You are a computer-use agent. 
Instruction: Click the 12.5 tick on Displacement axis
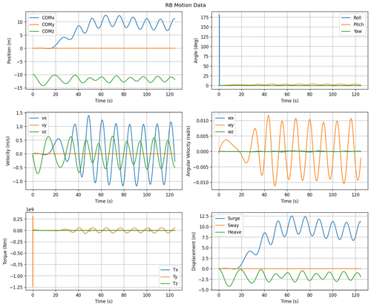click(204, 217)
